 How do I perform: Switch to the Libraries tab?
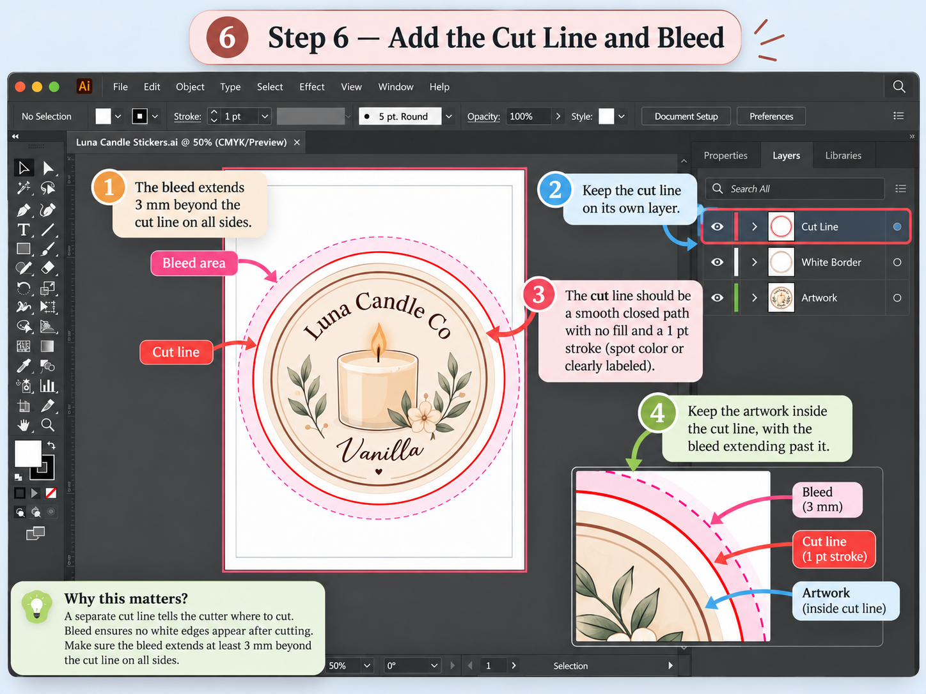pyautogui.click(x=843, y=155)
